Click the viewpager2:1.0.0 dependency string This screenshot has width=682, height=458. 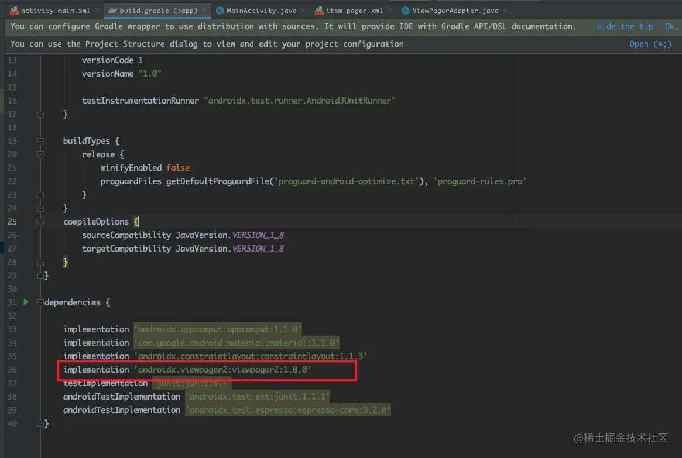222,369
